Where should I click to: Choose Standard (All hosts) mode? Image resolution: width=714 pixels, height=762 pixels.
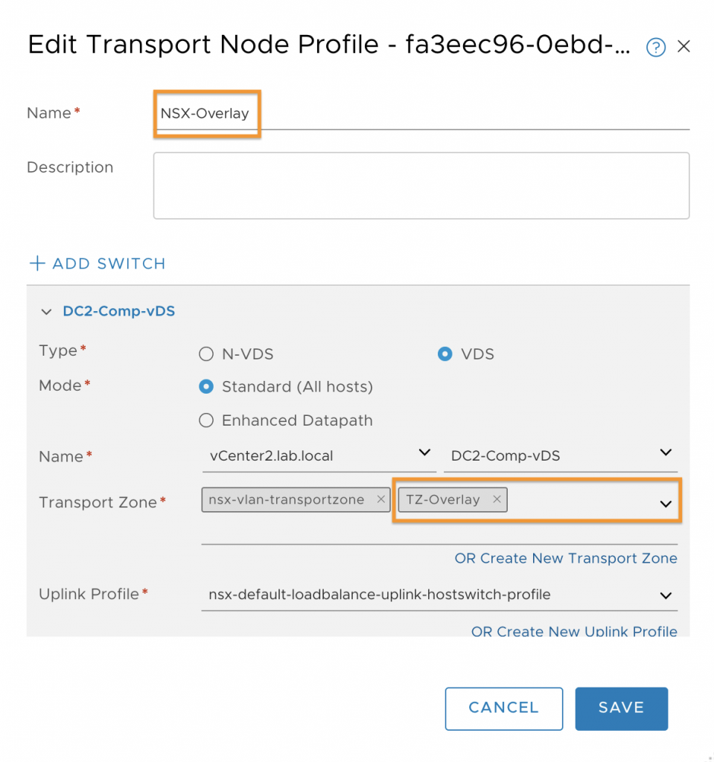tap(206, 387)
